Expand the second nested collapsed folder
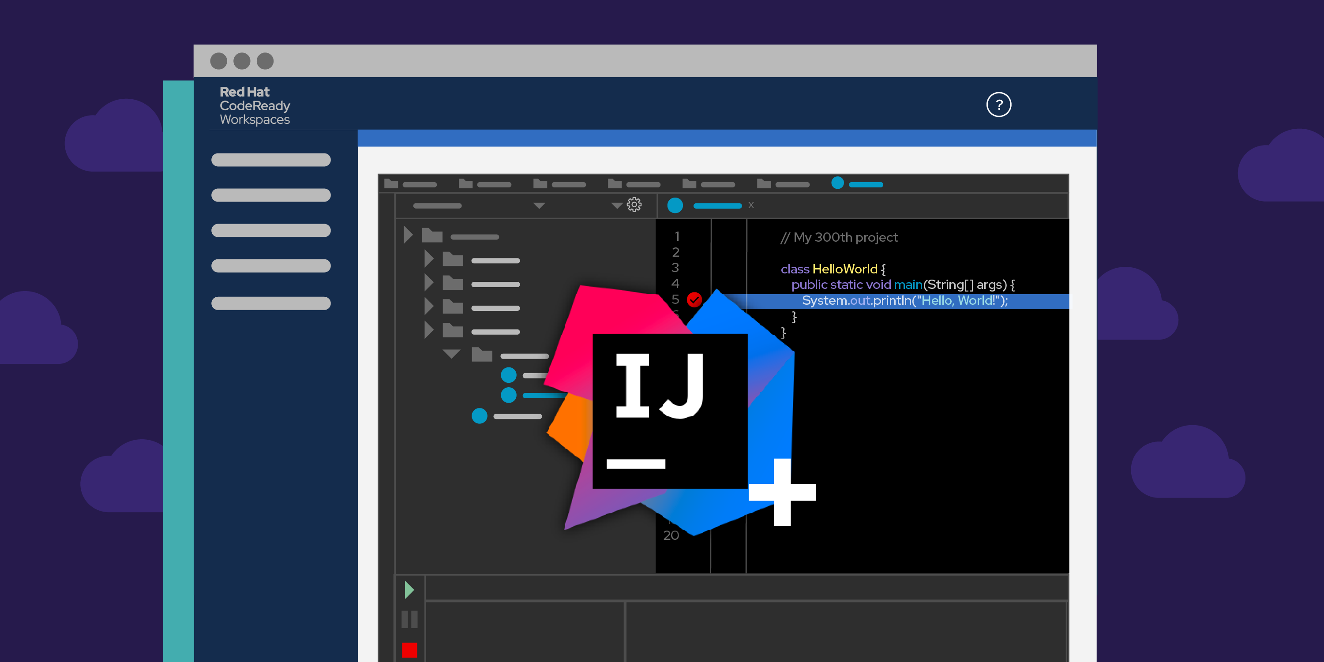Image resolution: width=1324 pixels, height=662 pixels. 429,282
